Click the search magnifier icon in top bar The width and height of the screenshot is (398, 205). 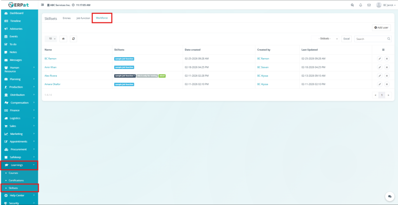pyautogui.click(x=352, y=5)
